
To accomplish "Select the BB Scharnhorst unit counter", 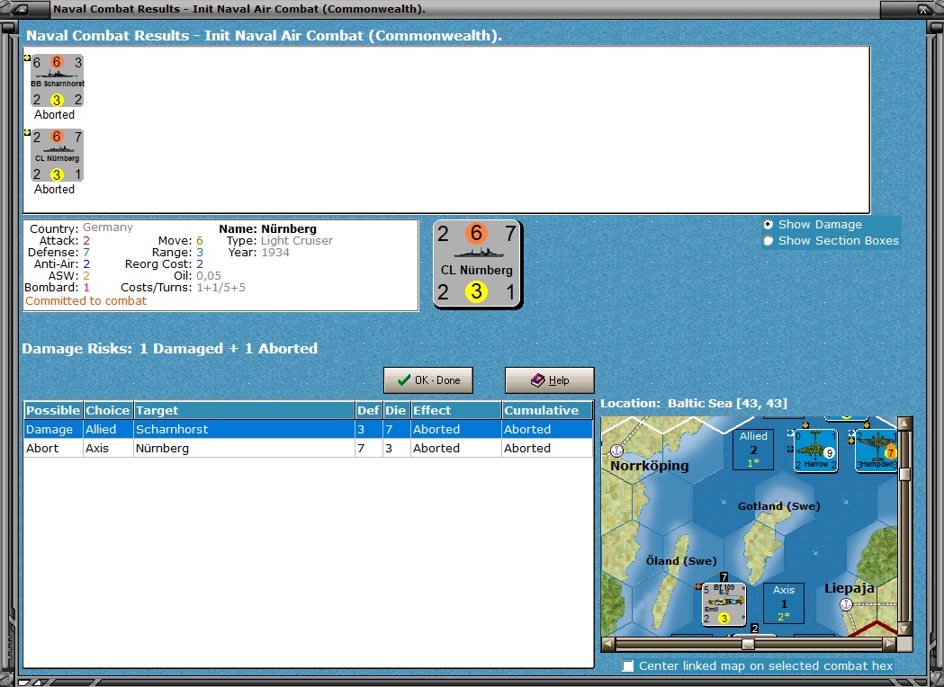I will pos(58,81).
